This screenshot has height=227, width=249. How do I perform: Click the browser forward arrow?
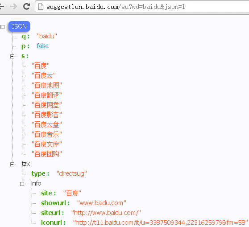click(14, 7)
